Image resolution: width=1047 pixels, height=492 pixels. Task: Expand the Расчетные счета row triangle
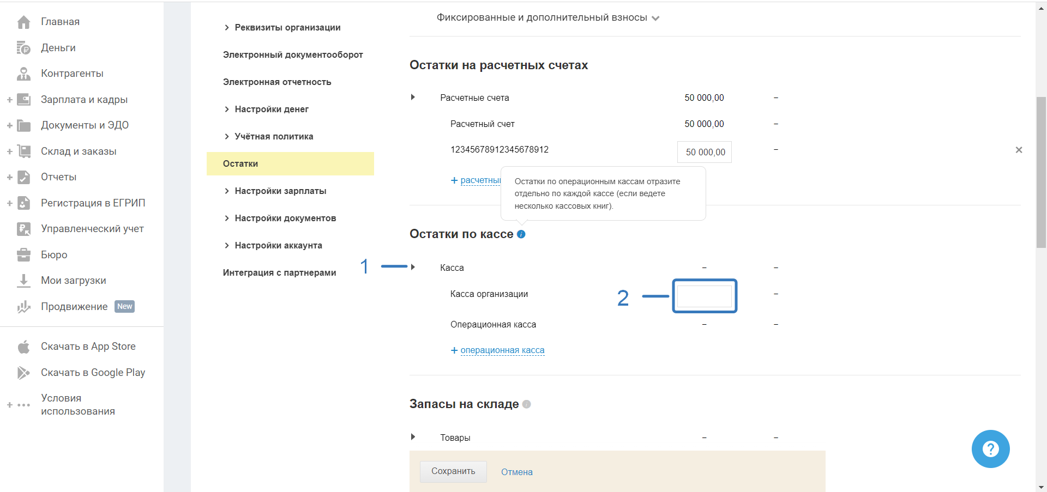coord(413,97)
